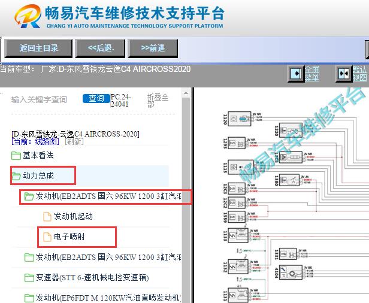Image resolution: width=369 pixels, height=303 pixels.
Task: Go forward with the >>前进 button
Action: click(x=153, y=49)
